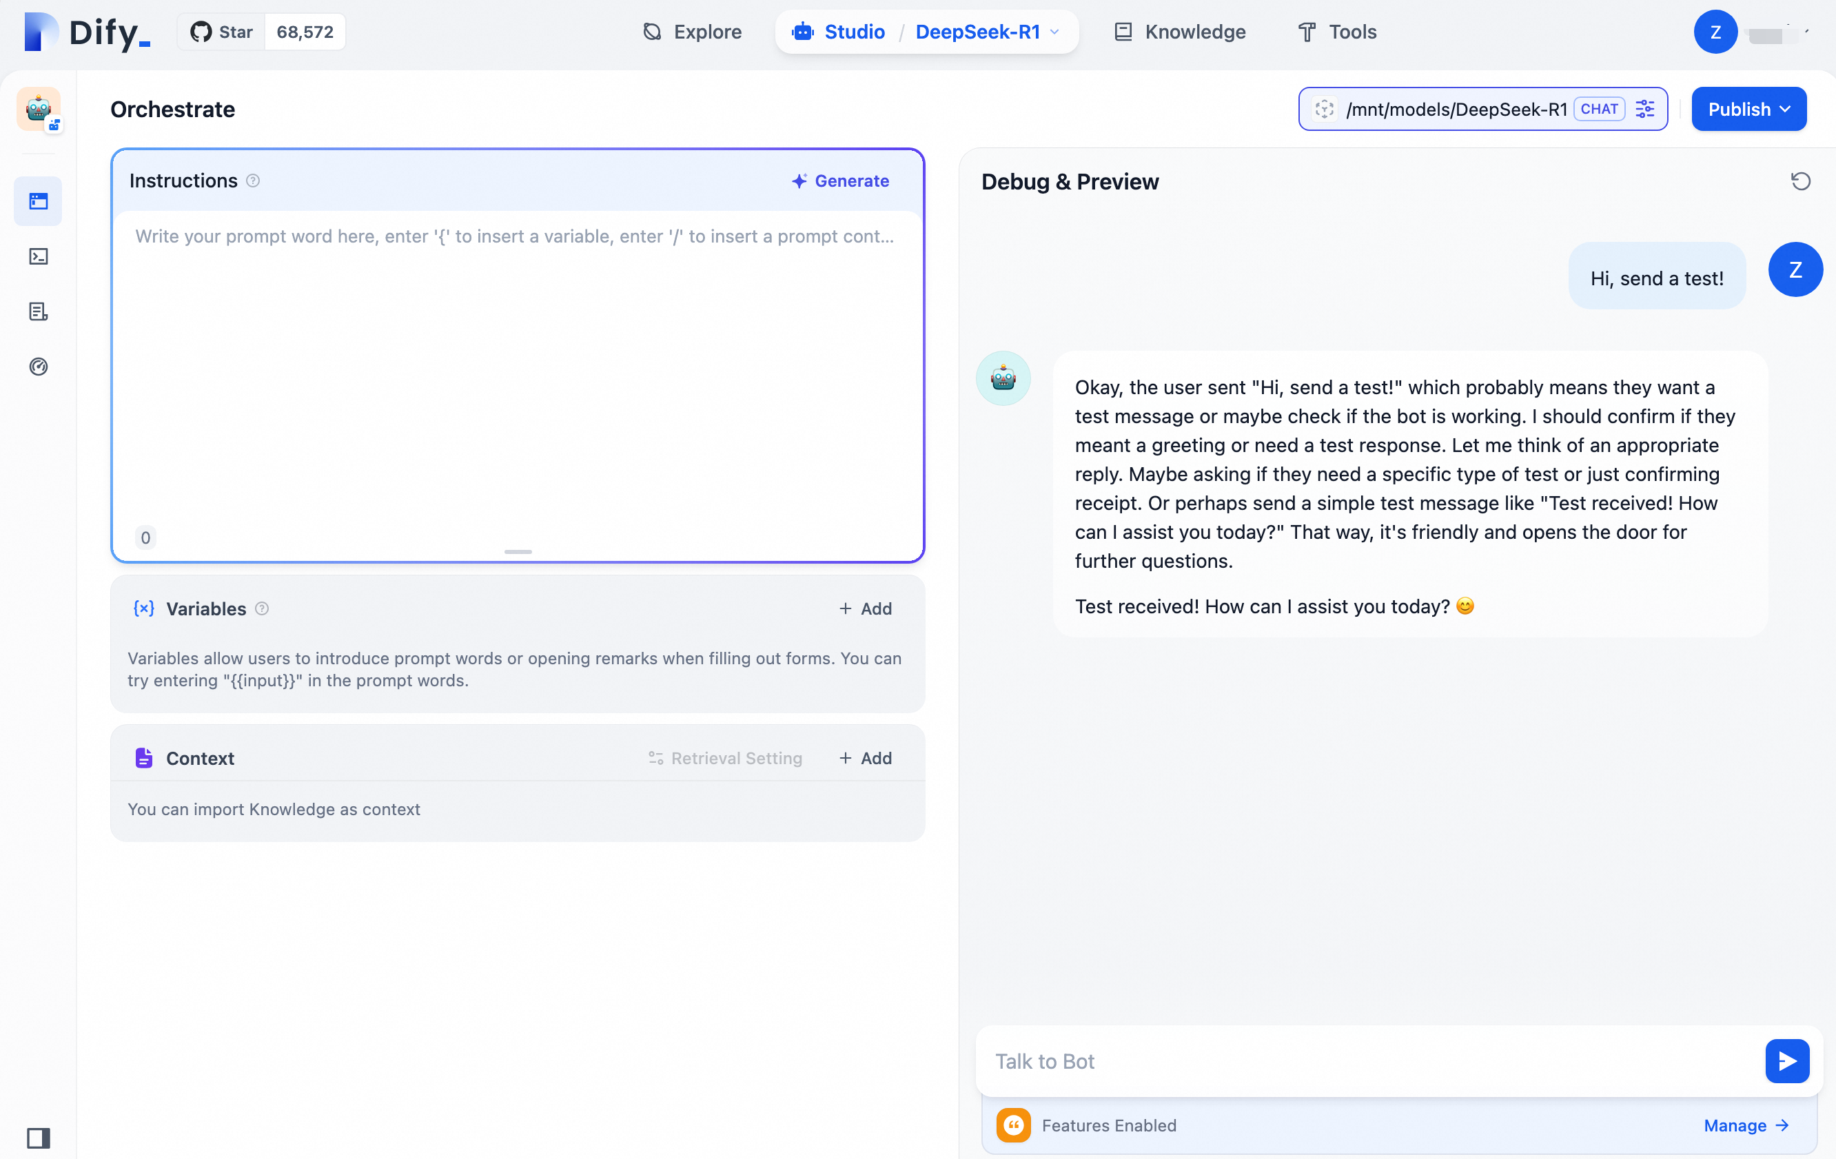This screenshot has height=1159, width=1836.
Task: Click the Generate prompt button
Action: click(x=840, y=181)
